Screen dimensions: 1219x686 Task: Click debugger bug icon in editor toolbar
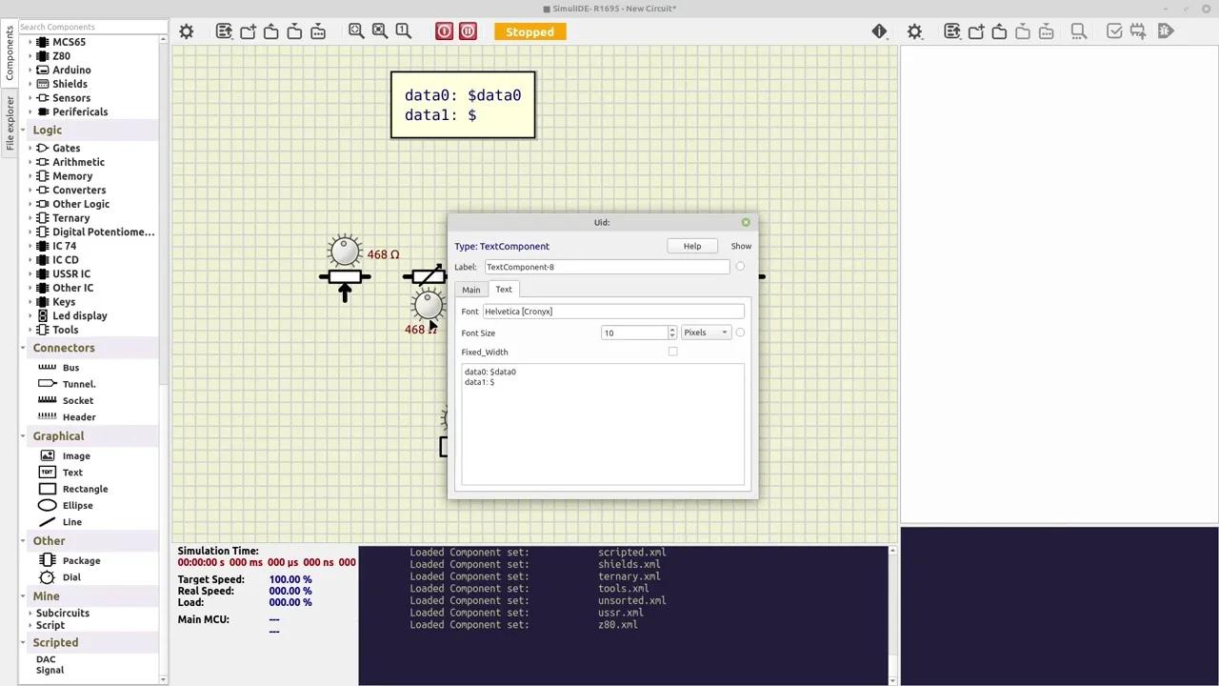click(x=1166, y=31)
